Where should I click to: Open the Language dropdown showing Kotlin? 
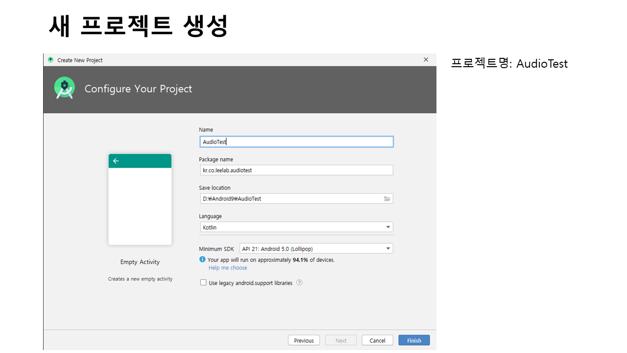click(296, 227)
